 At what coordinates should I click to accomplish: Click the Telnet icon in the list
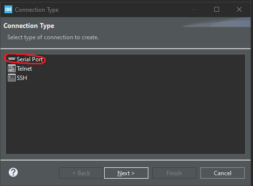[x=12, y=68]
